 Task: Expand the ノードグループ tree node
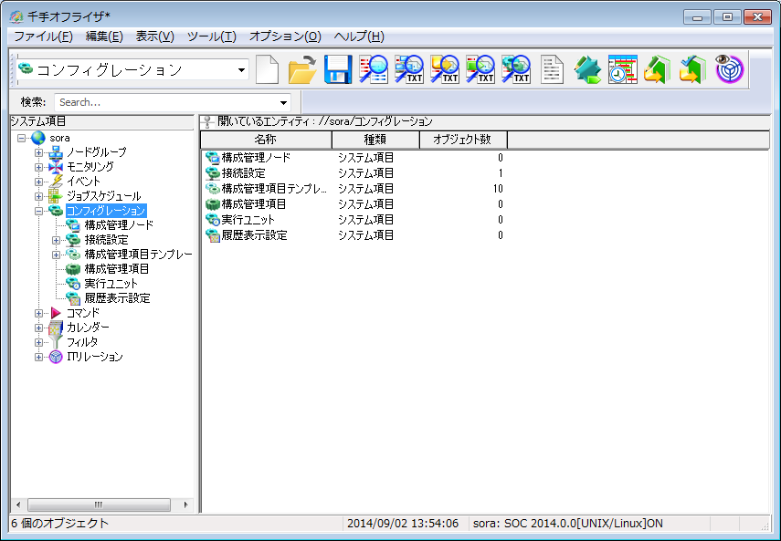[x=38, y=152]
